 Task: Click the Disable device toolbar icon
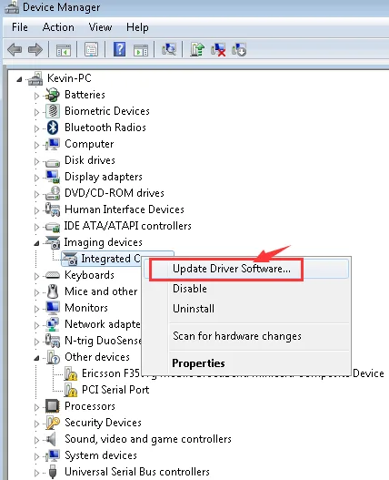(x=239, y=49)
